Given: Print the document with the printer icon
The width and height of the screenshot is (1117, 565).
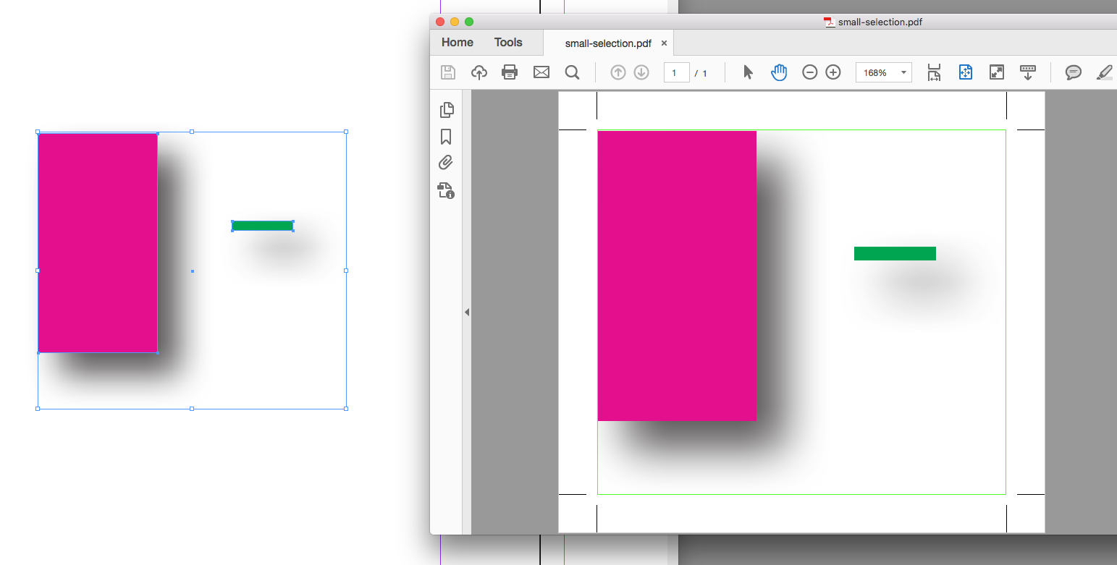Looking at the screenshot, I should (x=510, y=72).
